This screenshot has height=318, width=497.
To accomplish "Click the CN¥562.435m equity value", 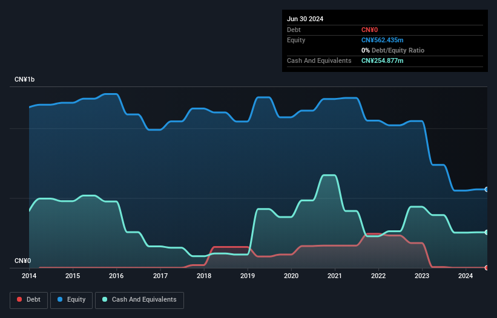I will 382,40.
